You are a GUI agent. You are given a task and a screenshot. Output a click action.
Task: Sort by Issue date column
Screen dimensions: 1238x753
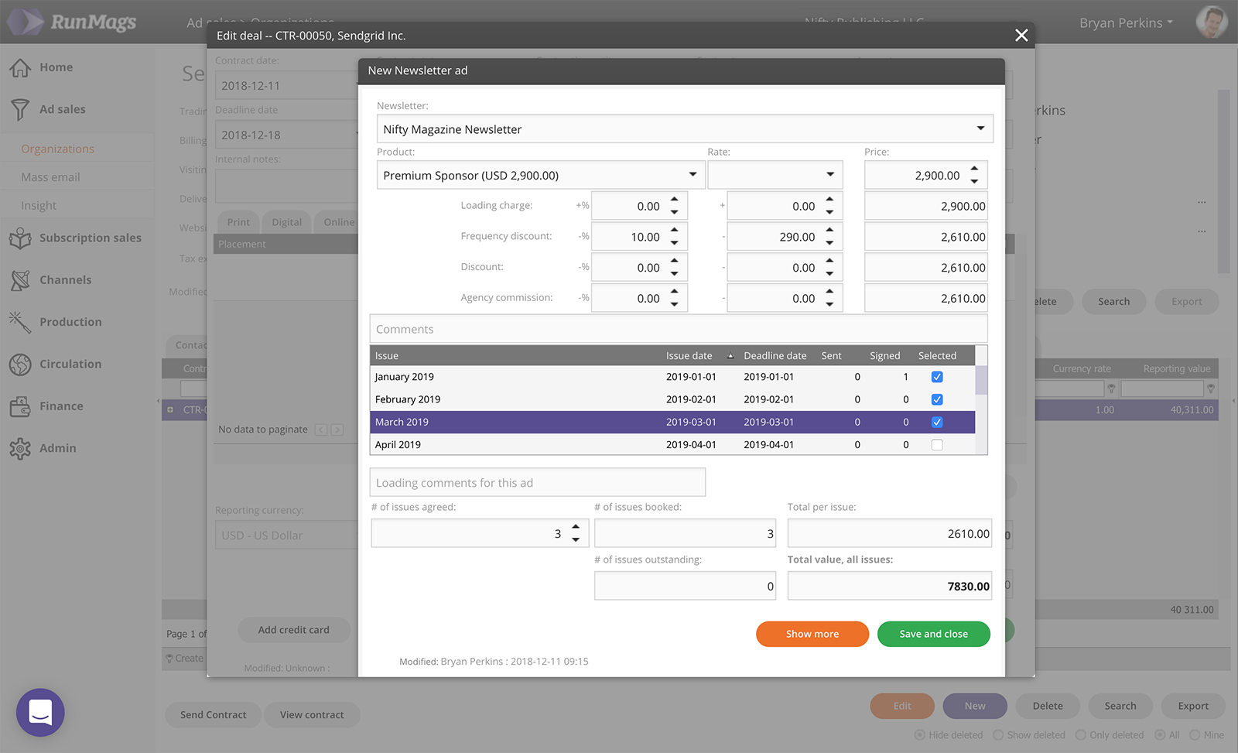click(x=689, y=356)
